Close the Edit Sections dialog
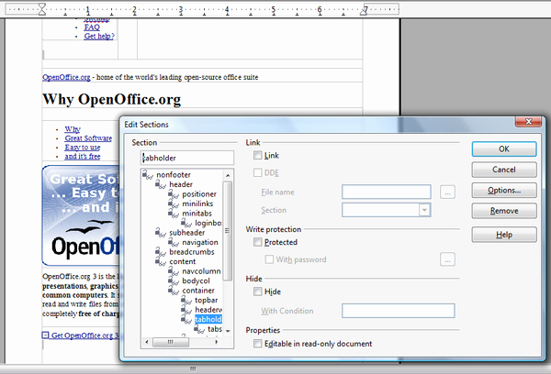This screenshot has width=551, height=374. 529,122
